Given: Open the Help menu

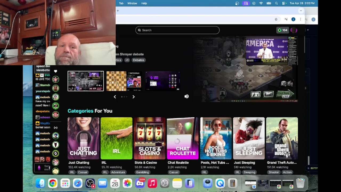Looking at the screenshot, I should [x=144, y=3].
